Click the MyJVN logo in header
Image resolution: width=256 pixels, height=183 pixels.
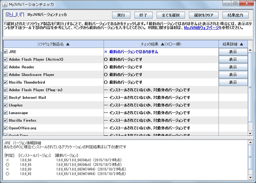click(x=15, y=15)
